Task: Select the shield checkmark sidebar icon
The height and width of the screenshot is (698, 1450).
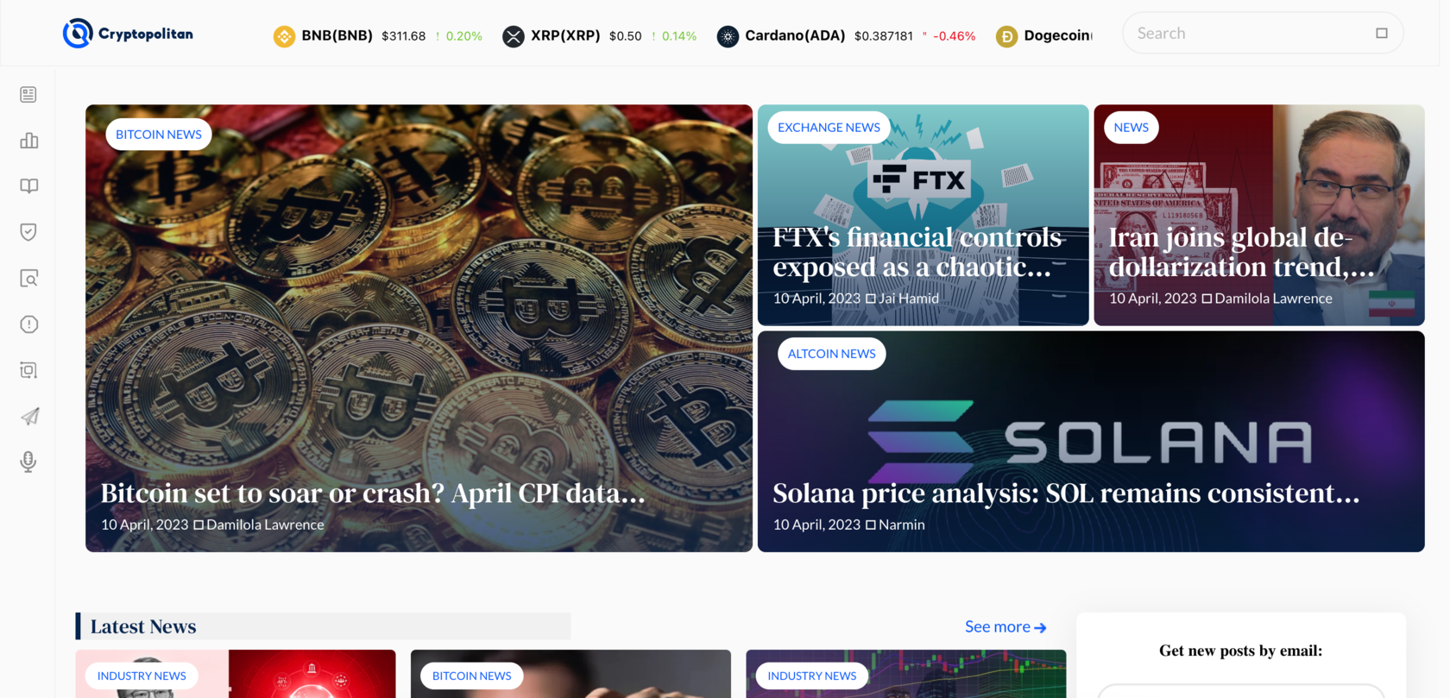Action: tap(28, 232)
